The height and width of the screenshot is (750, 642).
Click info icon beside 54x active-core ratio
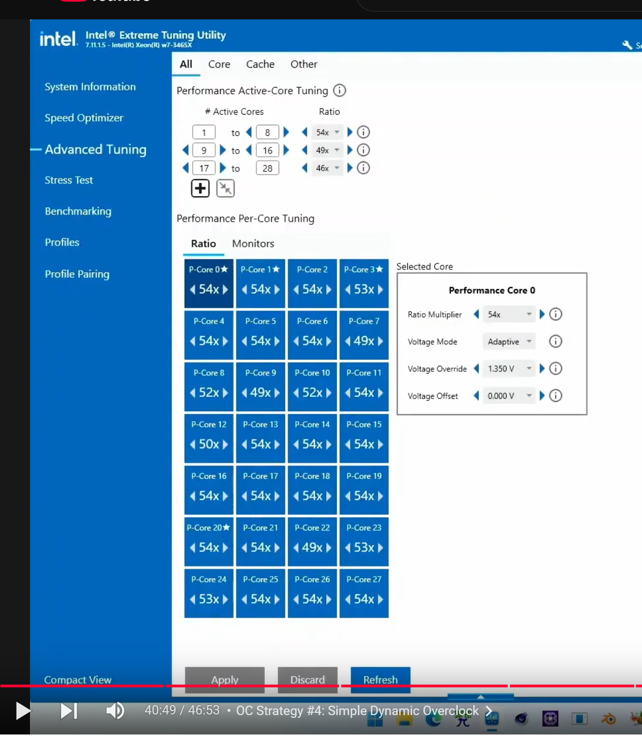pos(363,132)
